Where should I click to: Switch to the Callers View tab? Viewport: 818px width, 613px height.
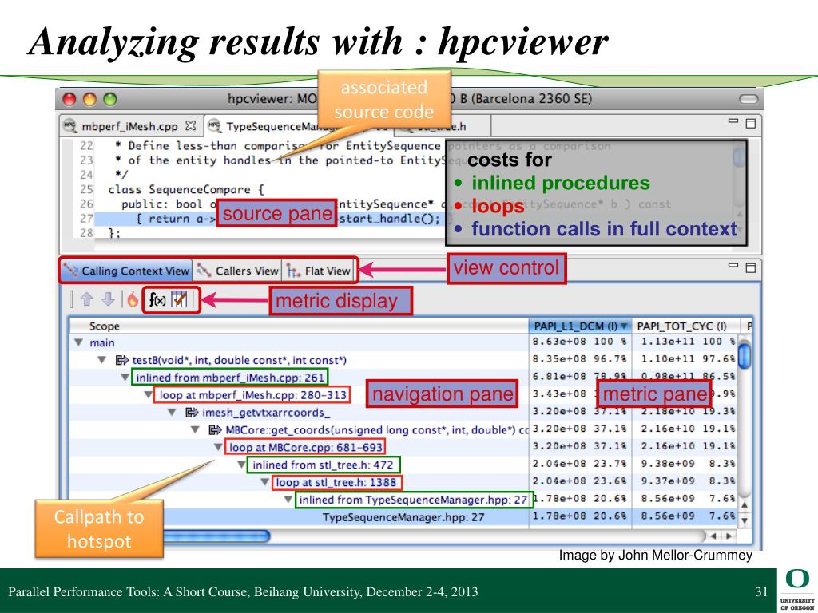point(237,271)
